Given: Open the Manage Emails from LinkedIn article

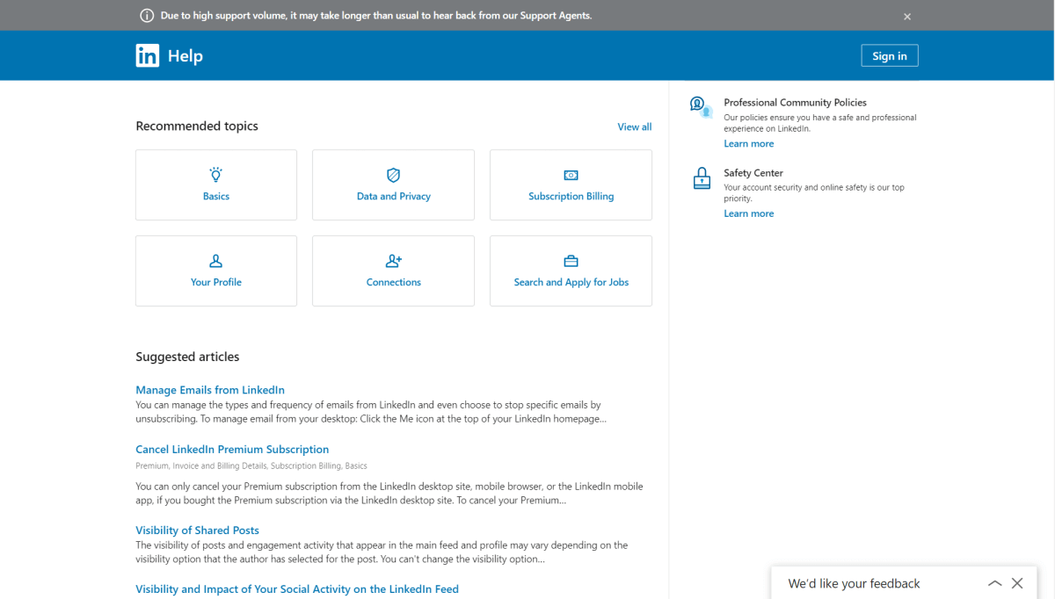Looking at the screenshot, I should [210, 390].
